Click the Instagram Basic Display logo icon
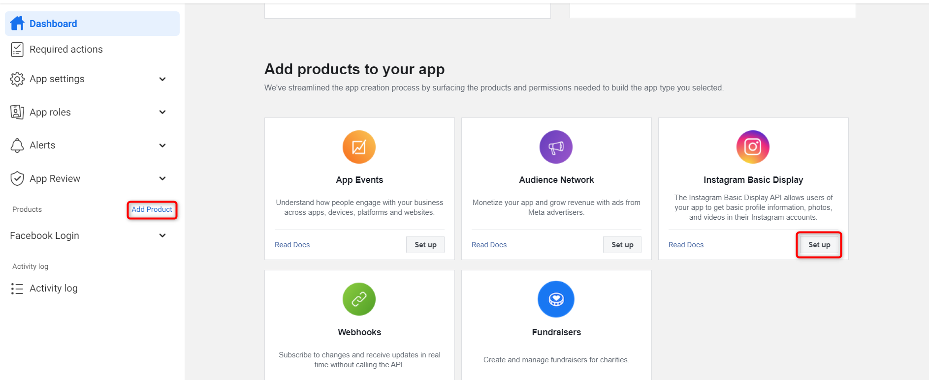 pos(753,147)
